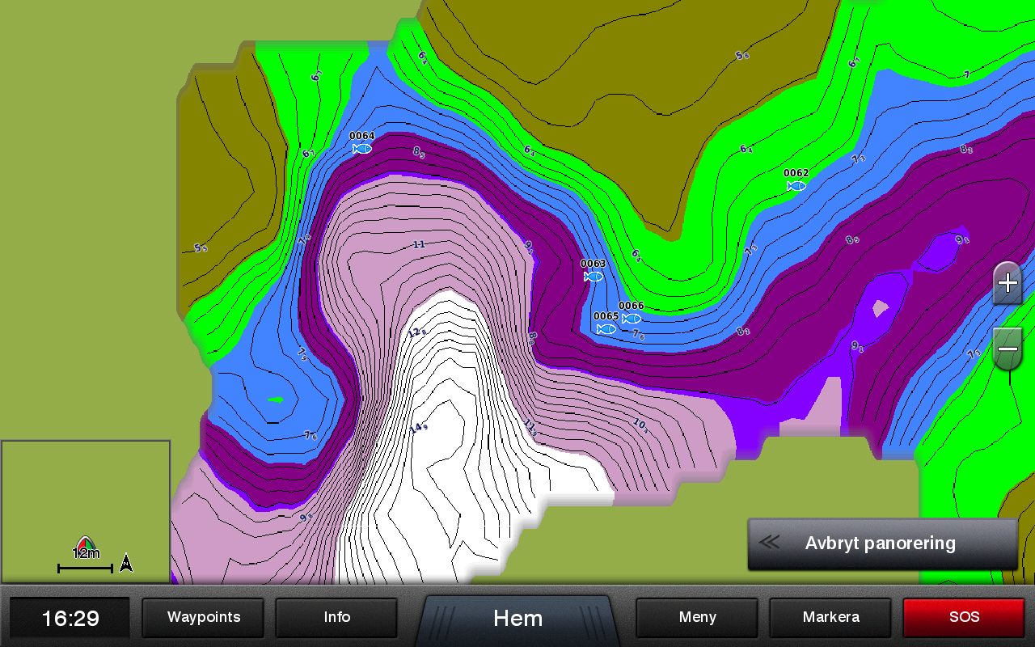The height and width of the screenshot is (647, 1035).
Task: Cancel panning with Avbryt panorering
Action: 881,543
